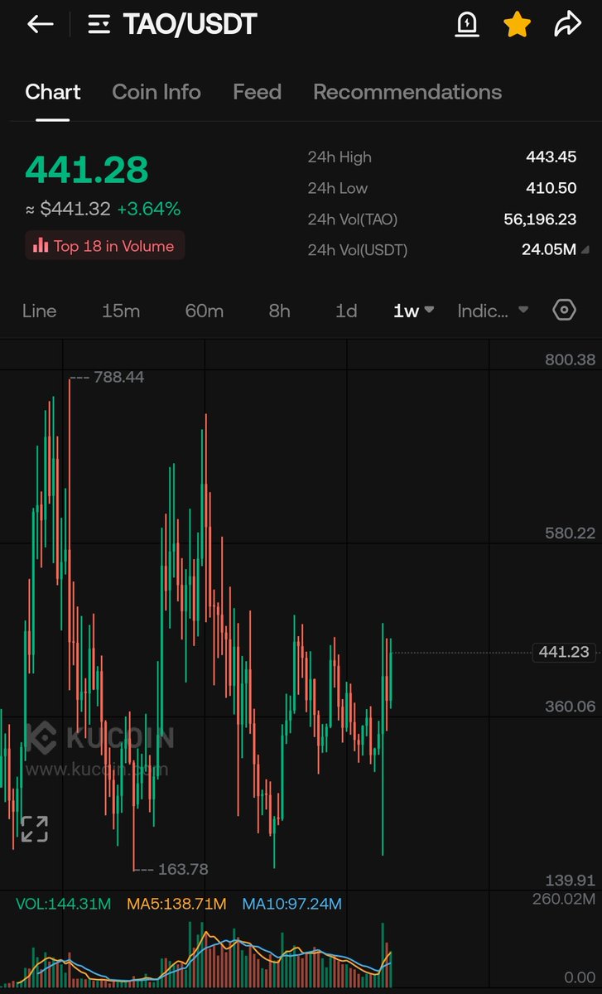Select the 8h timeframe
The height and width of the screenshot is (994, 602).
point(280,311)
